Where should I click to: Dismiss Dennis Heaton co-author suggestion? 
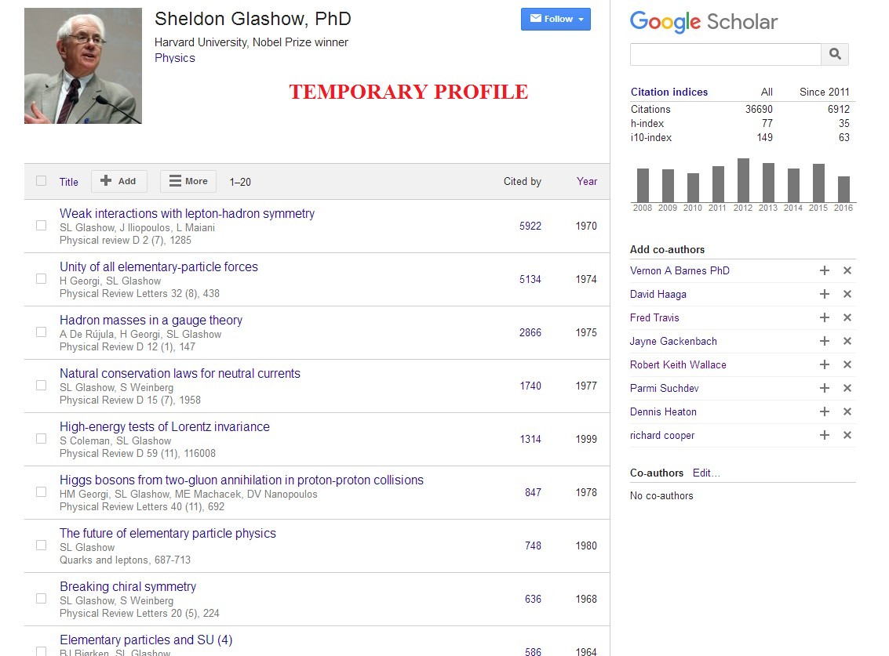(847, 411)
